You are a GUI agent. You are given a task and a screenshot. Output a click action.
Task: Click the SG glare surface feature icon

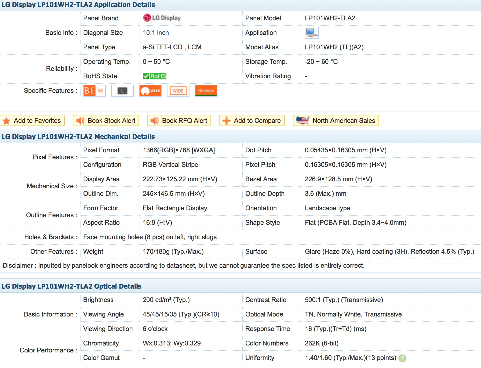click(94, 91)
